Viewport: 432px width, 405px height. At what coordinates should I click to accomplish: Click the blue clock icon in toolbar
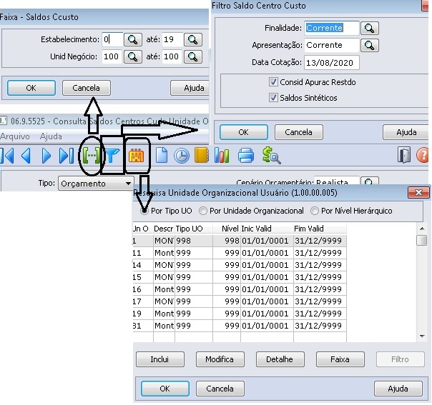[182, 156]
